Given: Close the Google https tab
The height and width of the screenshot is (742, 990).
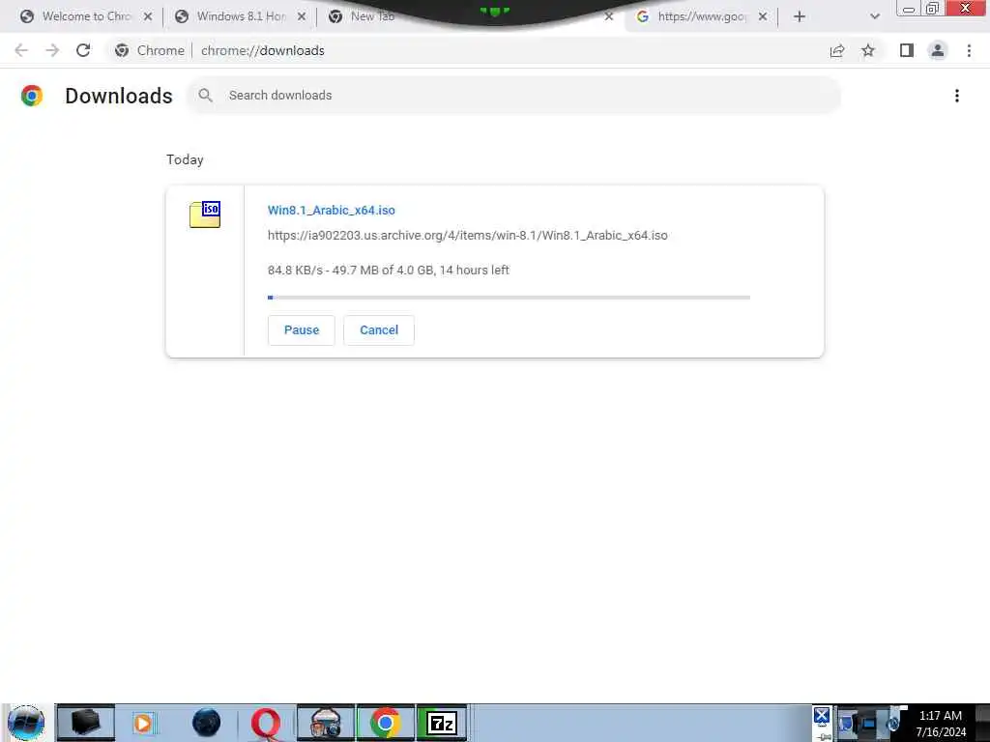Looking at the screenshot, I should pos(763,16).
